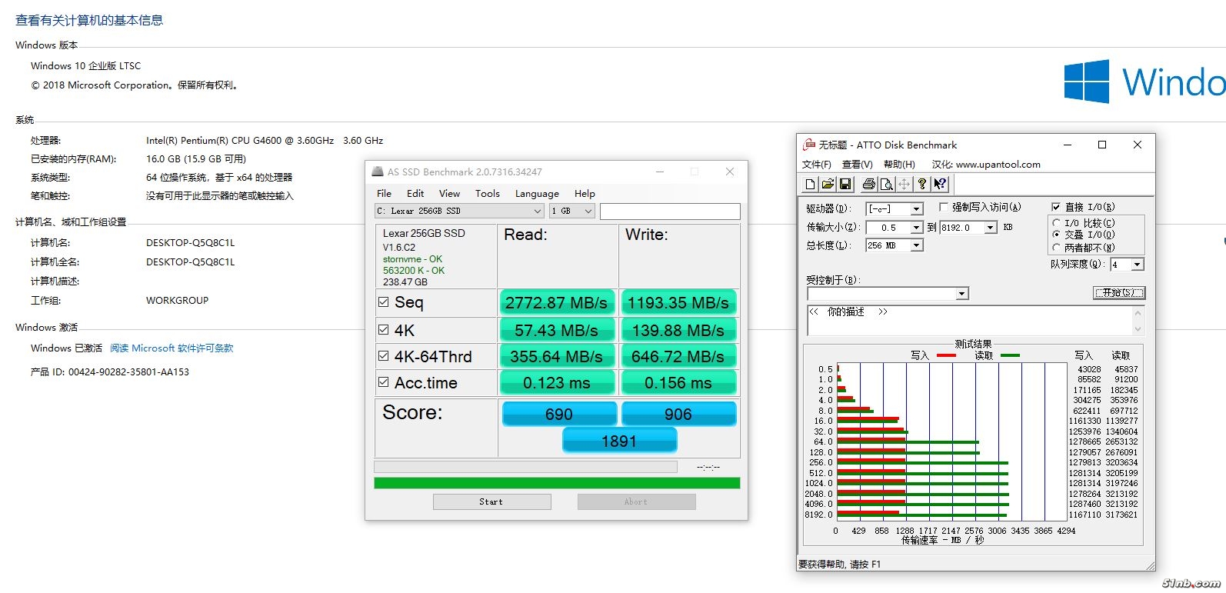Click the Start button in AS SSD Benchmark

pos(491,501)
